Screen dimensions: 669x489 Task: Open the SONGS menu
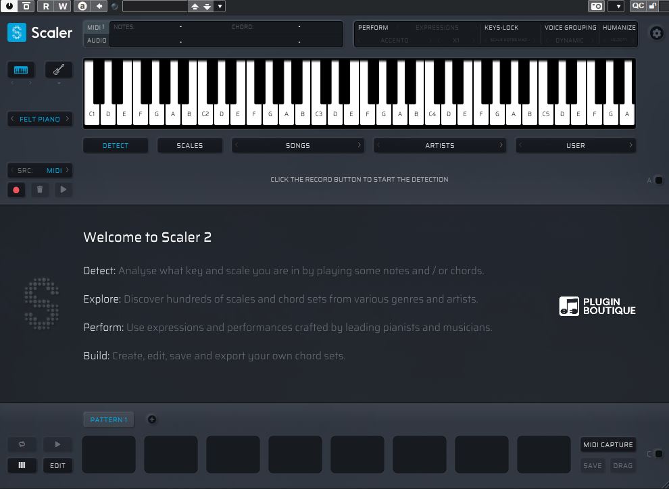(x=298, y=145)
